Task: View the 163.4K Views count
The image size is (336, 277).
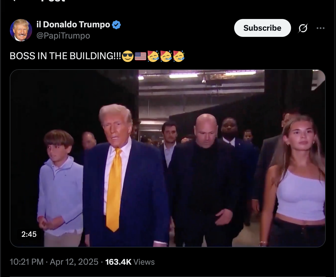Action: pos(130,262)
